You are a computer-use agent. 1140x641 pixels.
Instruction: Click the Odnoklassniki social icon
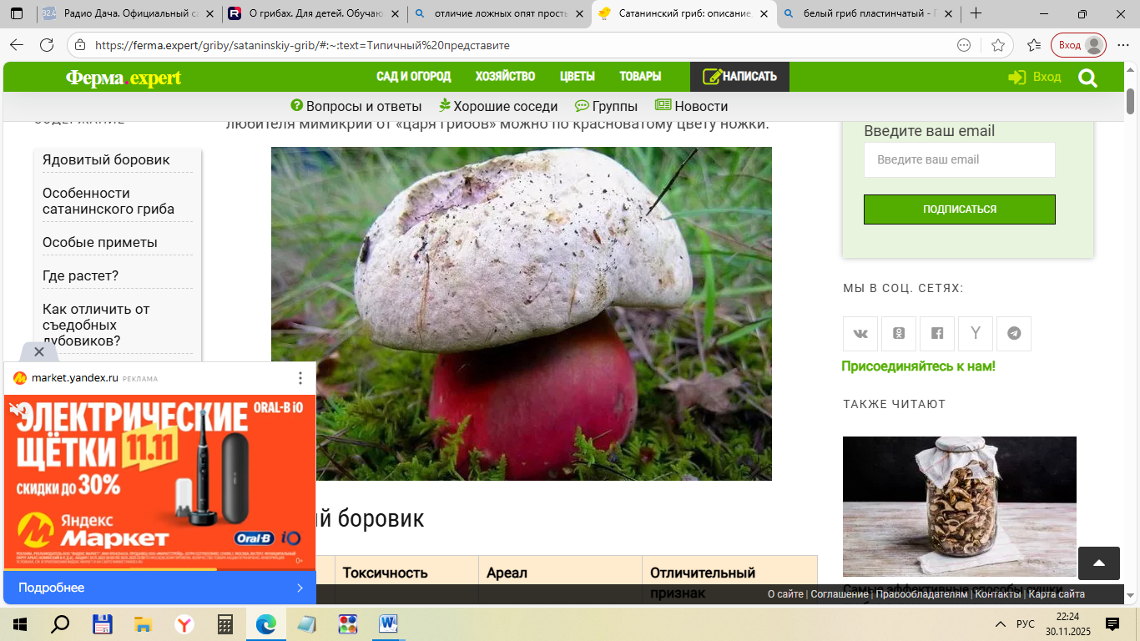click(899, 333)
